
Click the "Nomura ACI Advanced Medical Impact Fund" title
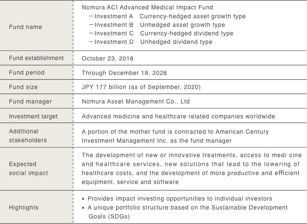[147, 7]
